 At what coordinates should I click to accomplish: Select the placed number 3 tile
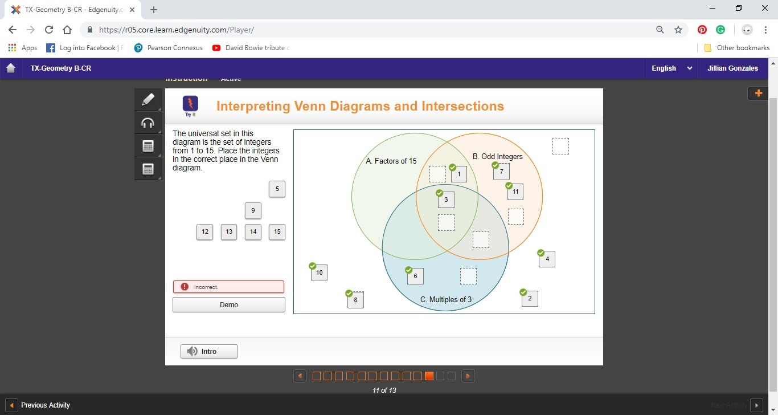click(446, 200)
